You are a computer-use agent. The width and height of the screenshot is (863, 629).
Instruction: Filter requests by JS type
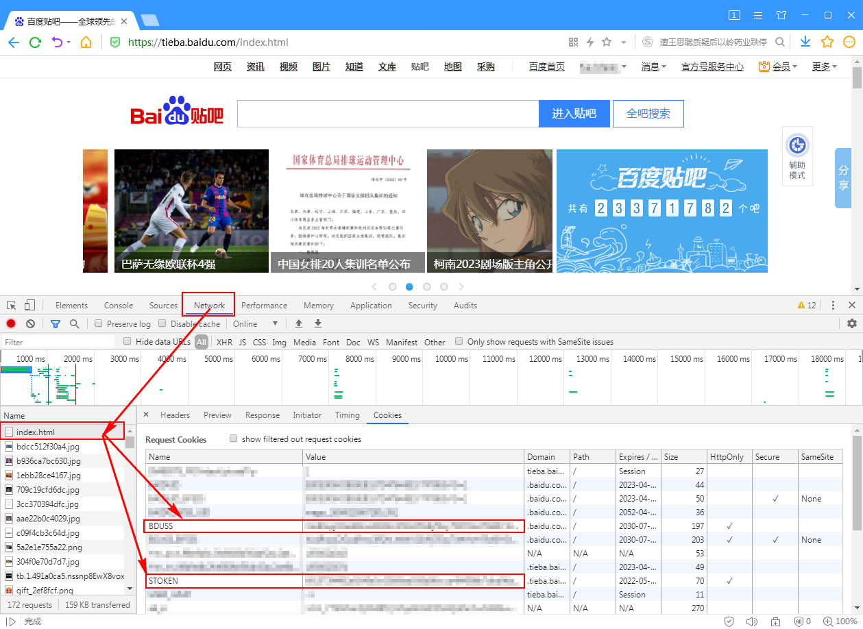243,342
